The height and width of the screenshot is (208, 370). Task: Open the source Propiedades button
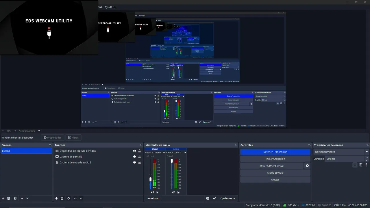click(53, 138)
